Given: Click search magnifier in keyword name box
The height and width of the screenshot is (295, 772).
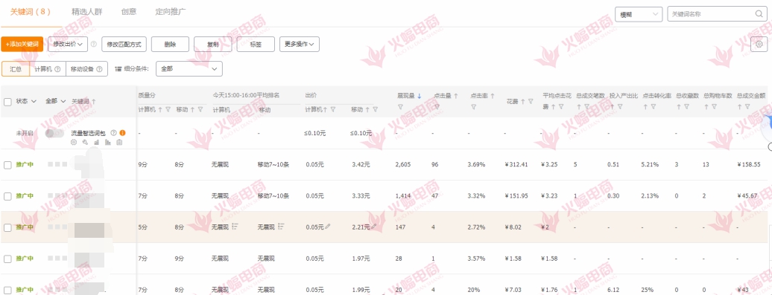Looking at the screenshot, I should (759, 14).
